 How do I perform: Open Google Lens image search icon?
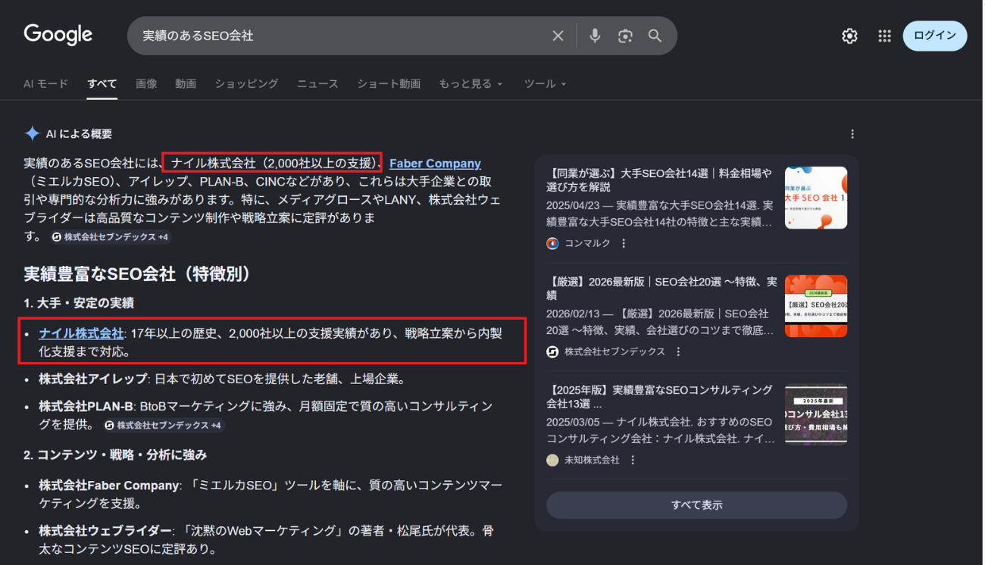[625, 35]
